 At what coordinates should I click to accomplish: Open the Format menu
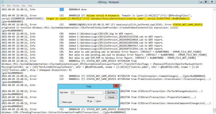(16, 6)
